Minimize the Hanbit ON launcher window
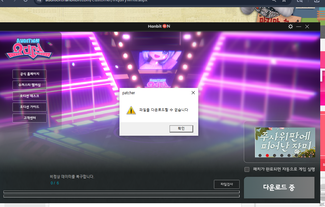This screenshot has width=325, height=207. tap(299, 27)
